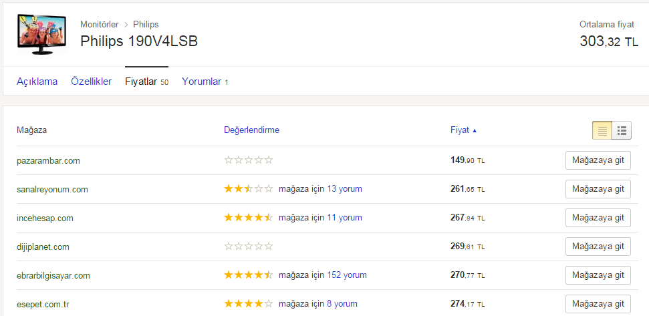Click Mağazaya git for incehesap.com
The width and height of the screenshot is (649, 316).
(598, 218)
